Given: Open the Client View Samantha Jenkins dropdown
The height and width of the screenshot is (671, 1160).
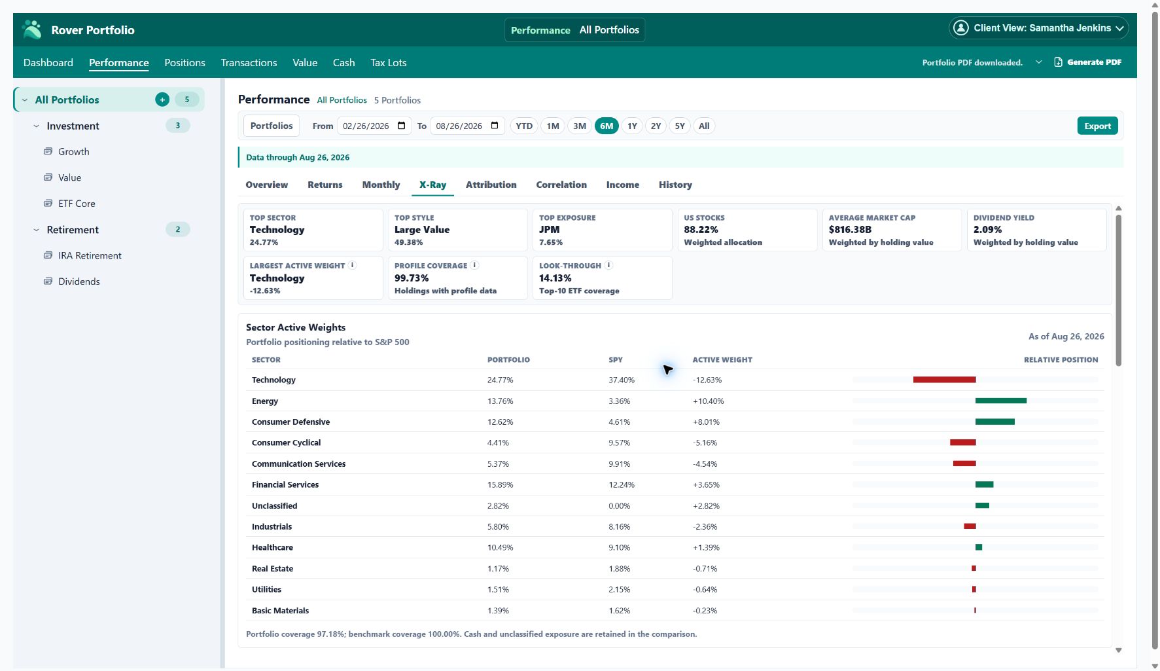Looking at the screenshot, I should pyautogui.click(x=1038, y=28).
